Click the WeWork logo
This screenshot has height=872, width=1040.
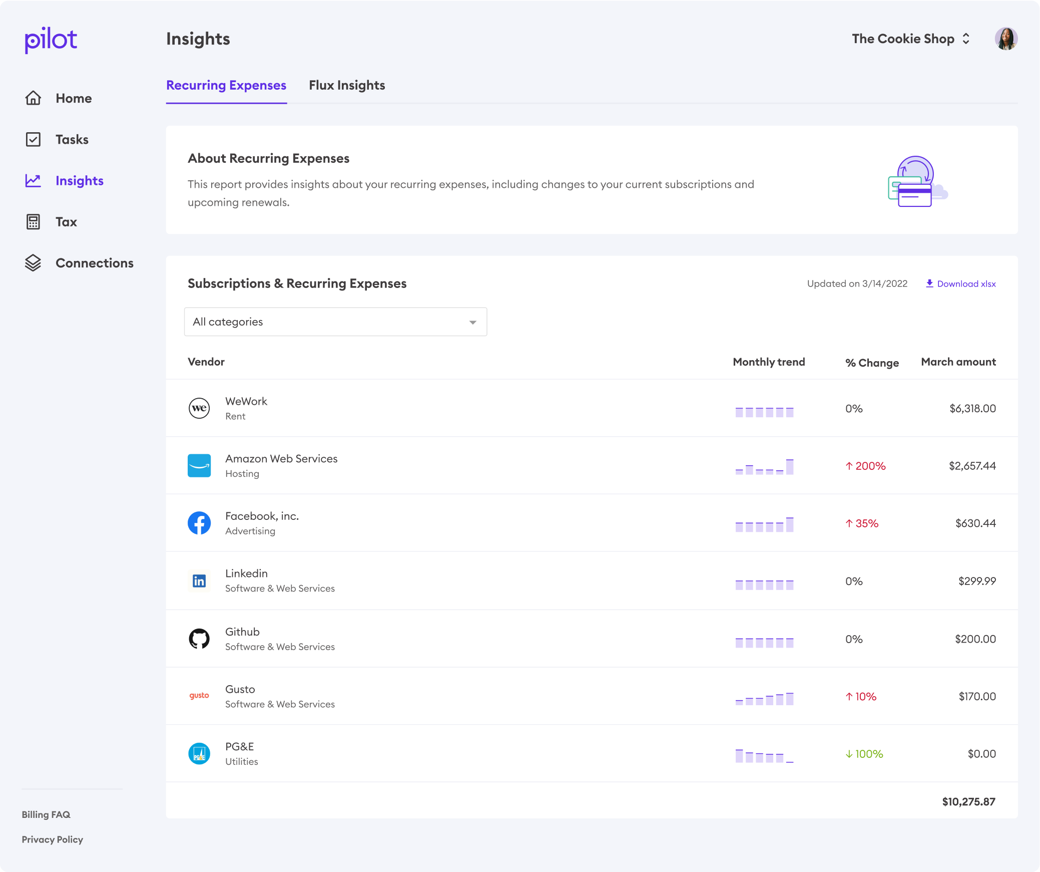pyautogui.click(x=199, y=408)
